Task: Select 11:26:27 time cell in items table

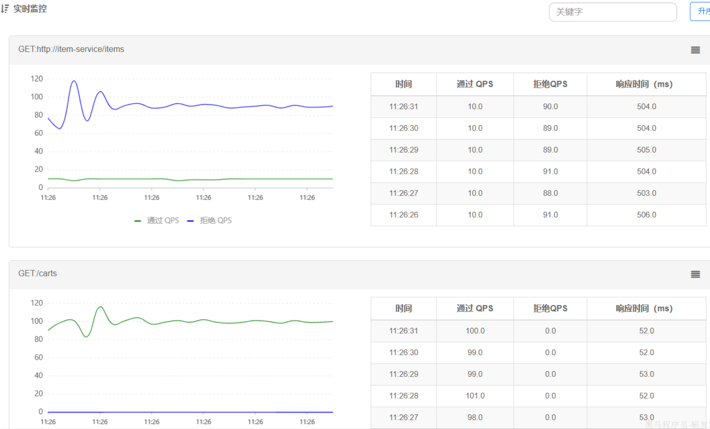Action: tap(404, 193)
